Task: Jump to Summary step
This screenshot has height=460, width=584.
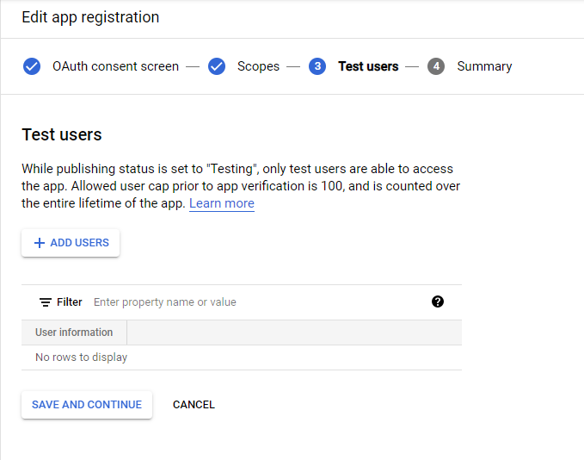Action: pyautogui.click(x=484, y=66)
